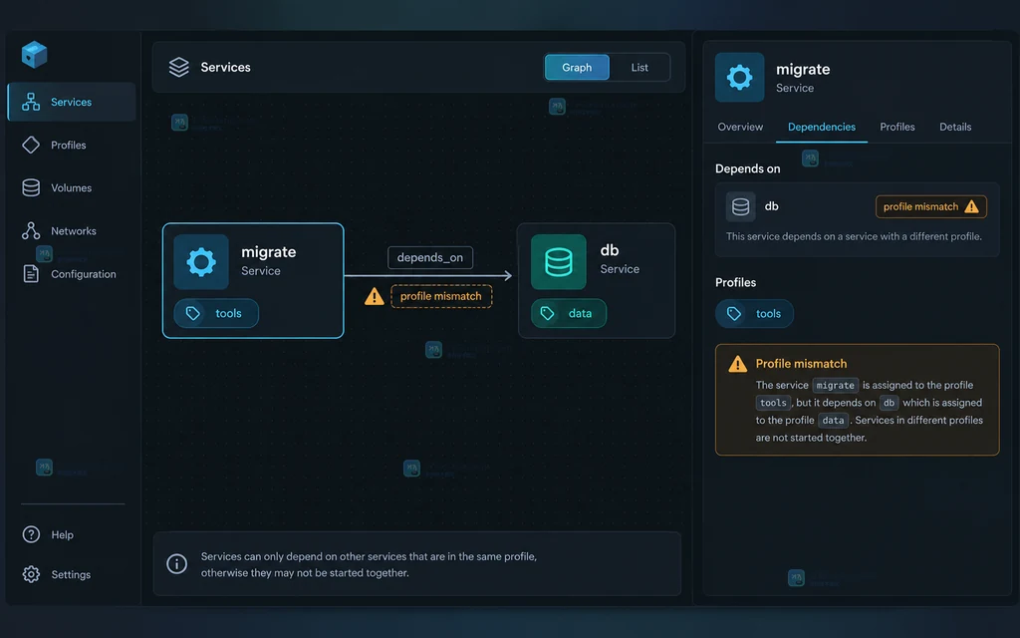This screenshot has width=1020, height=638.
Task: Click the 'tools' code token in alert
Action: (x=773, y=403)
